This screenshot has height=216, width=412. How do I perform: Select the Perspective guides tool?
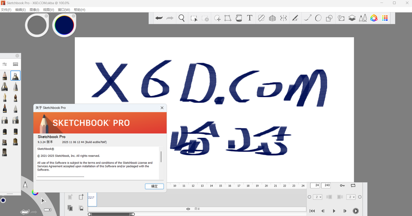(x=272, y=18)
